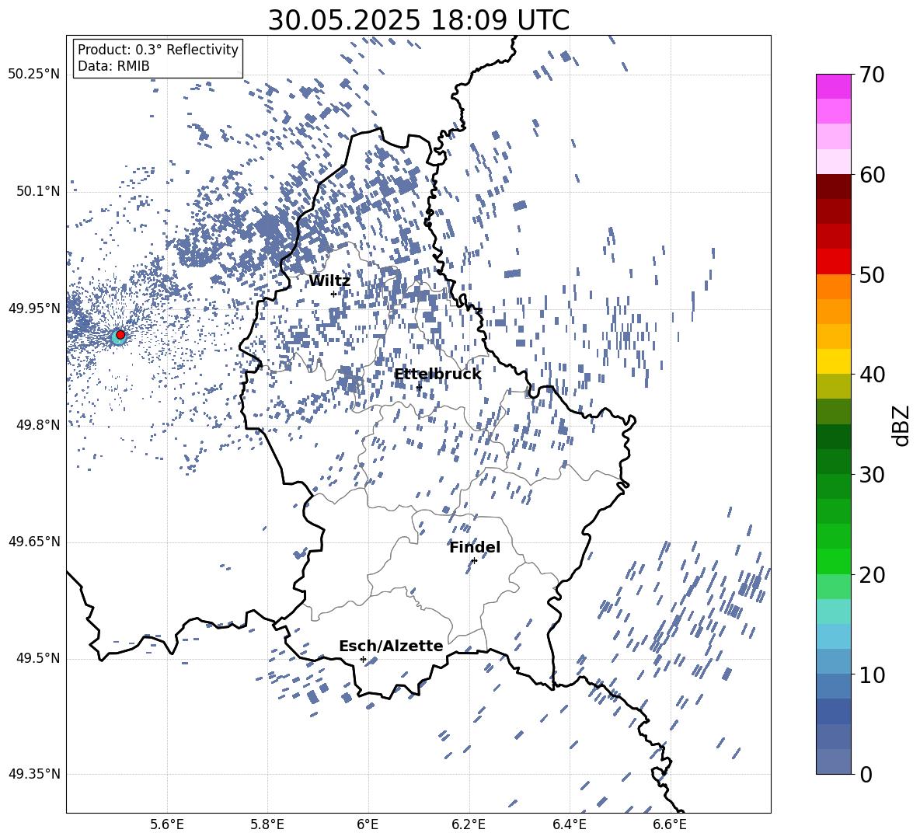Click the 49.65°N latitude tick label
920x840 pixels.
pos(34,542)
